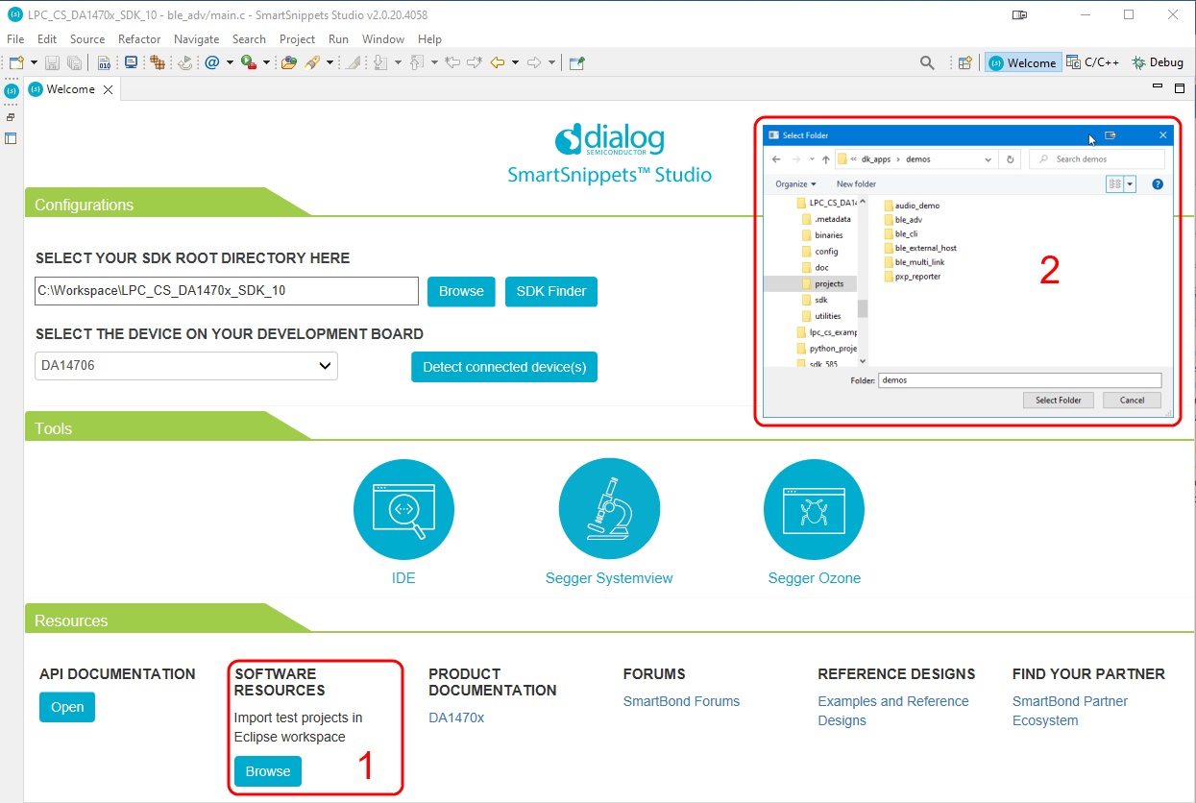Viewport: 1196px width, 803px height.
Task: Open the Organize dropdown in Select Folder dialog
Action: click(795, 183)
